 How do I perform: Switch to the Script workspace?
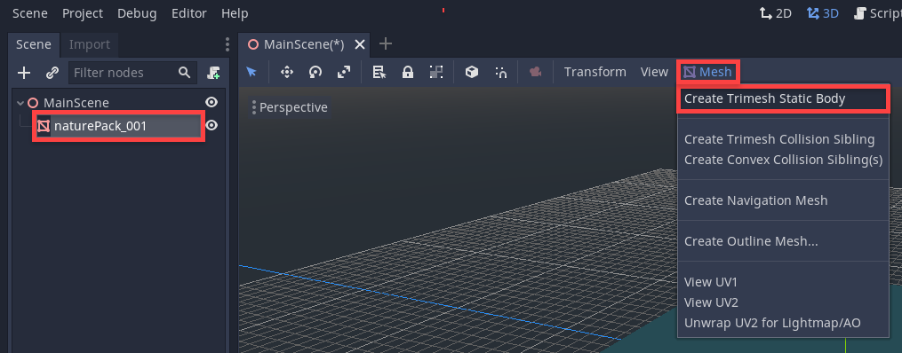click(878, 13)
